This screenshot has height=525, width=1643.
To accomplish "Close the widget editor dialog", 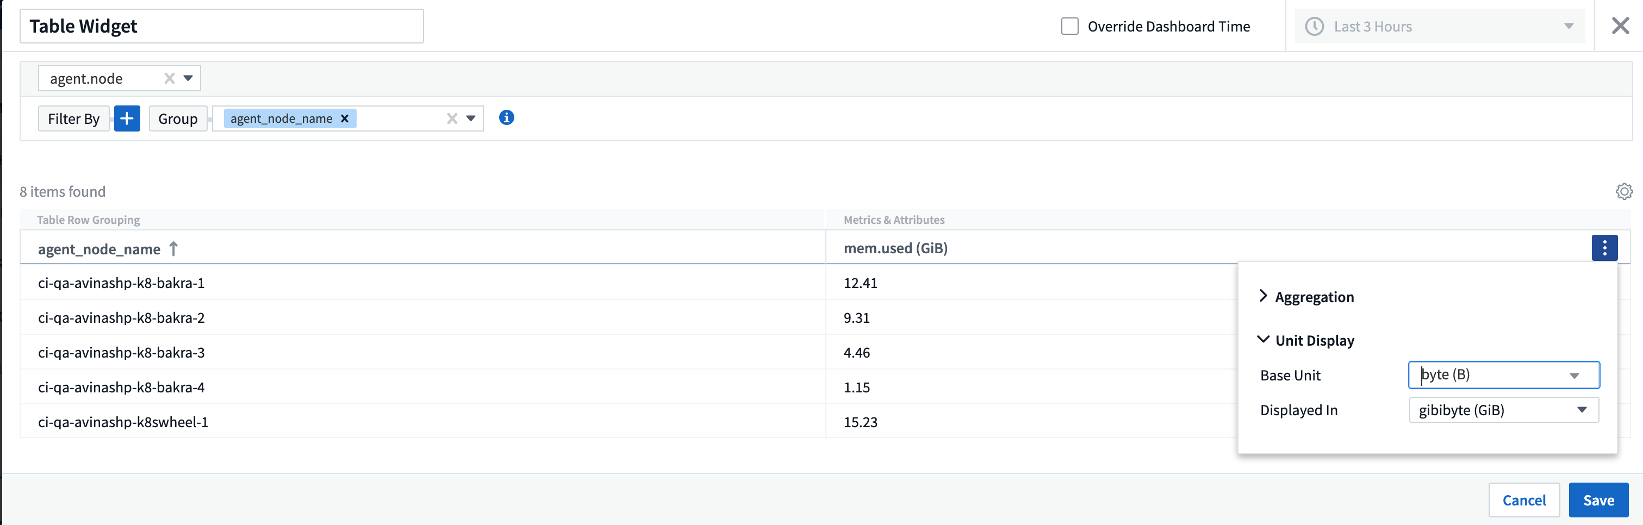I will [x=1620, y=26].
